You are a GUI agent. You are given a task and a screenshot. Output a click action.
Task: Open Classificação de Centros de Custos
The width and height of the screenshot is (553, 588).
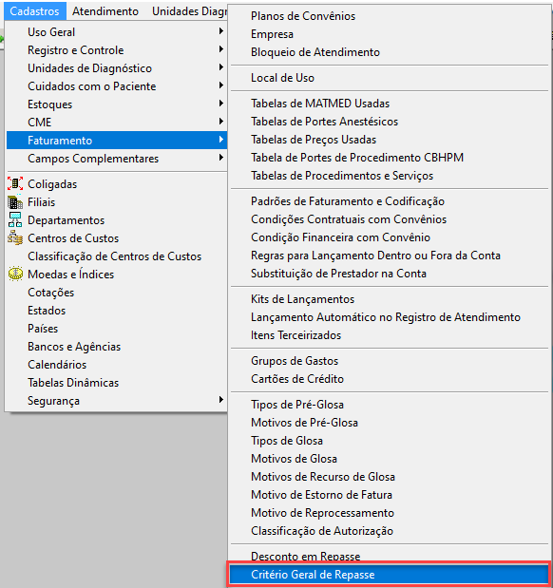click(117, 256)
